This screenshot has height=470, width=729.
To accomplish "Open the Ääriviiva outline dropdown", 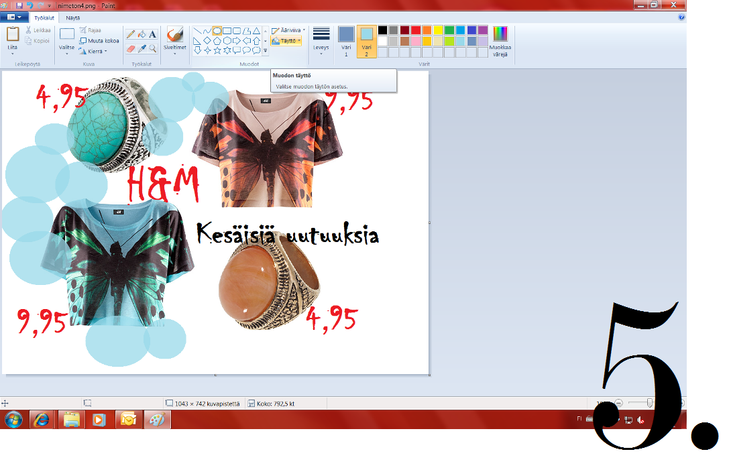I will coord(289,30).
